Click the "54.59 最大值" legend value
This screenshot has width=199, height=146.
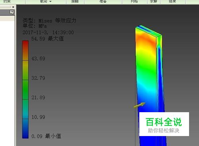[x=47, y=39]
